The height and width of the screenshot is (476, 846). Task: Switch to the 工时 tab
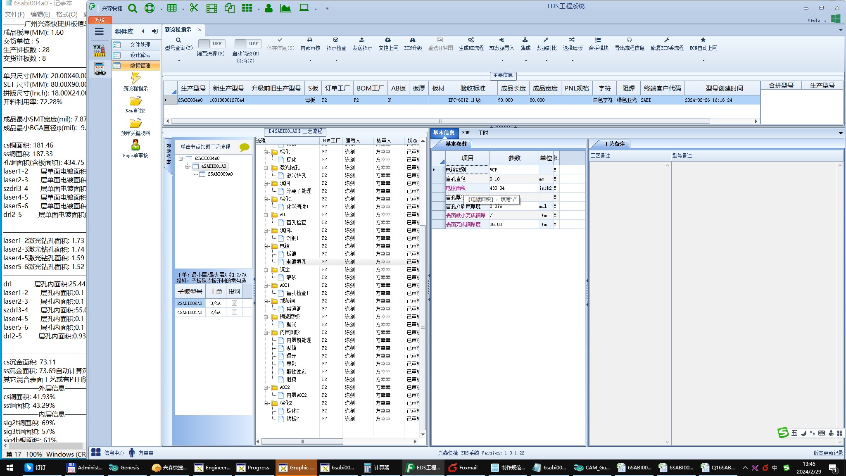coord(483,133)
